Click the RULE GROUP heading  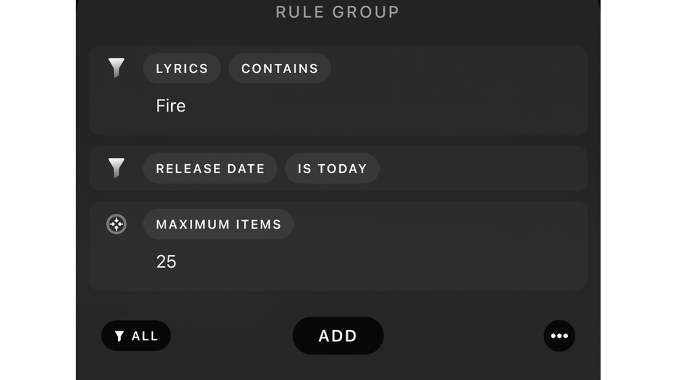(x=337, y=12)
